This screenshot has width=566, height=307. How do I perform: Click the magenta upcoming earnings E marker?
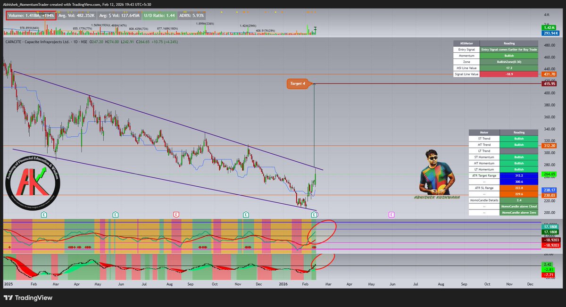pyautogui.click(x=391, y=215)
